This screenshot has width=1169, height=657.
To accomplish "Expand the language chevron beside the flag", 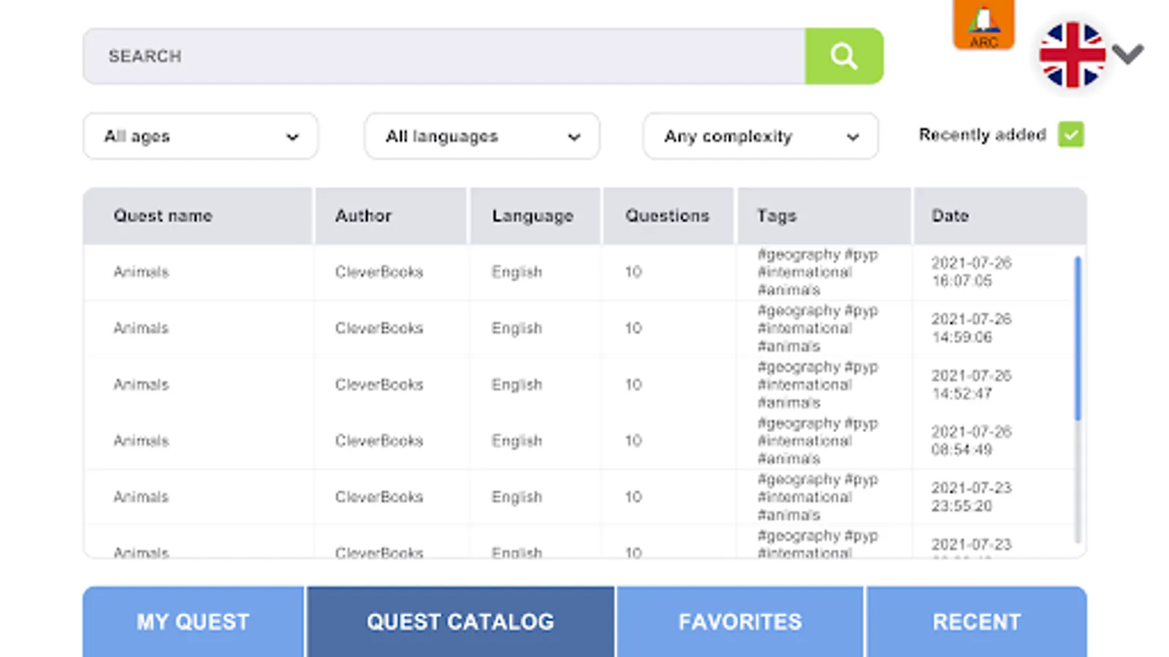I will pyautogui.click(x=1128, y=53).
